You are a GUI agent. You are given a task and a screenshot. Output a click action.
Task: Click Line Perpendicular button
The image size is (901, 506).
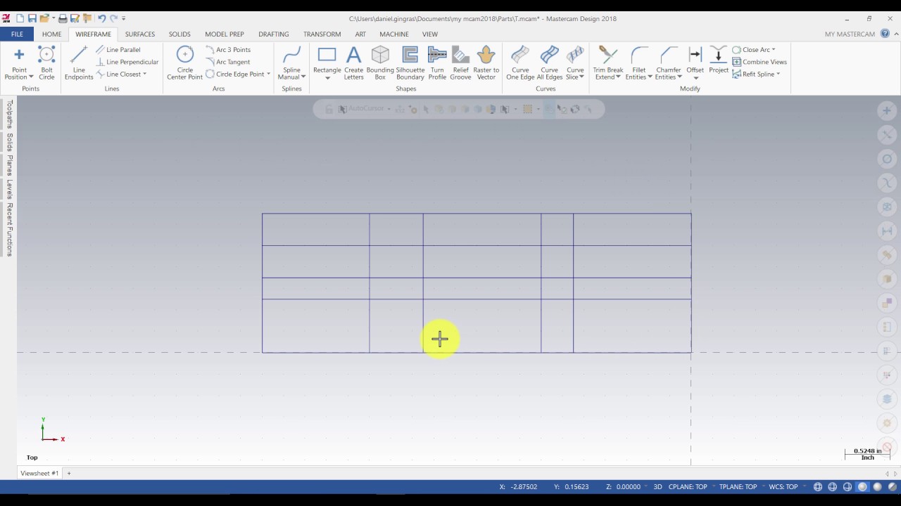click(x=127, y=62)
